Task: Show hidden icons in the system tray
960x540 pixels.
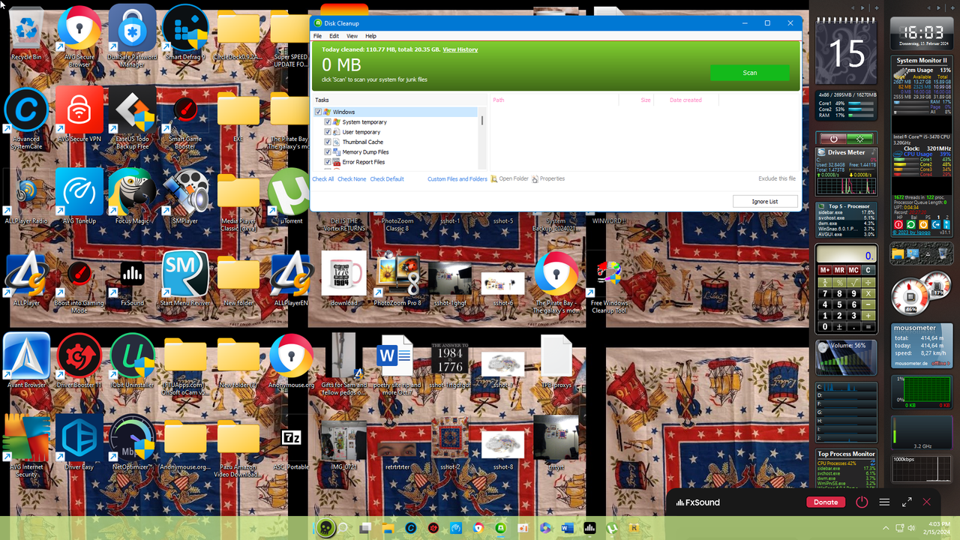Action: click(886, 528)
